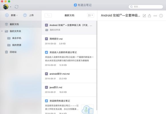The width and height of the screenshot is (166, 114).
Task: Click the 我的文件夹 location under Android note
Action: pos(55,30)
